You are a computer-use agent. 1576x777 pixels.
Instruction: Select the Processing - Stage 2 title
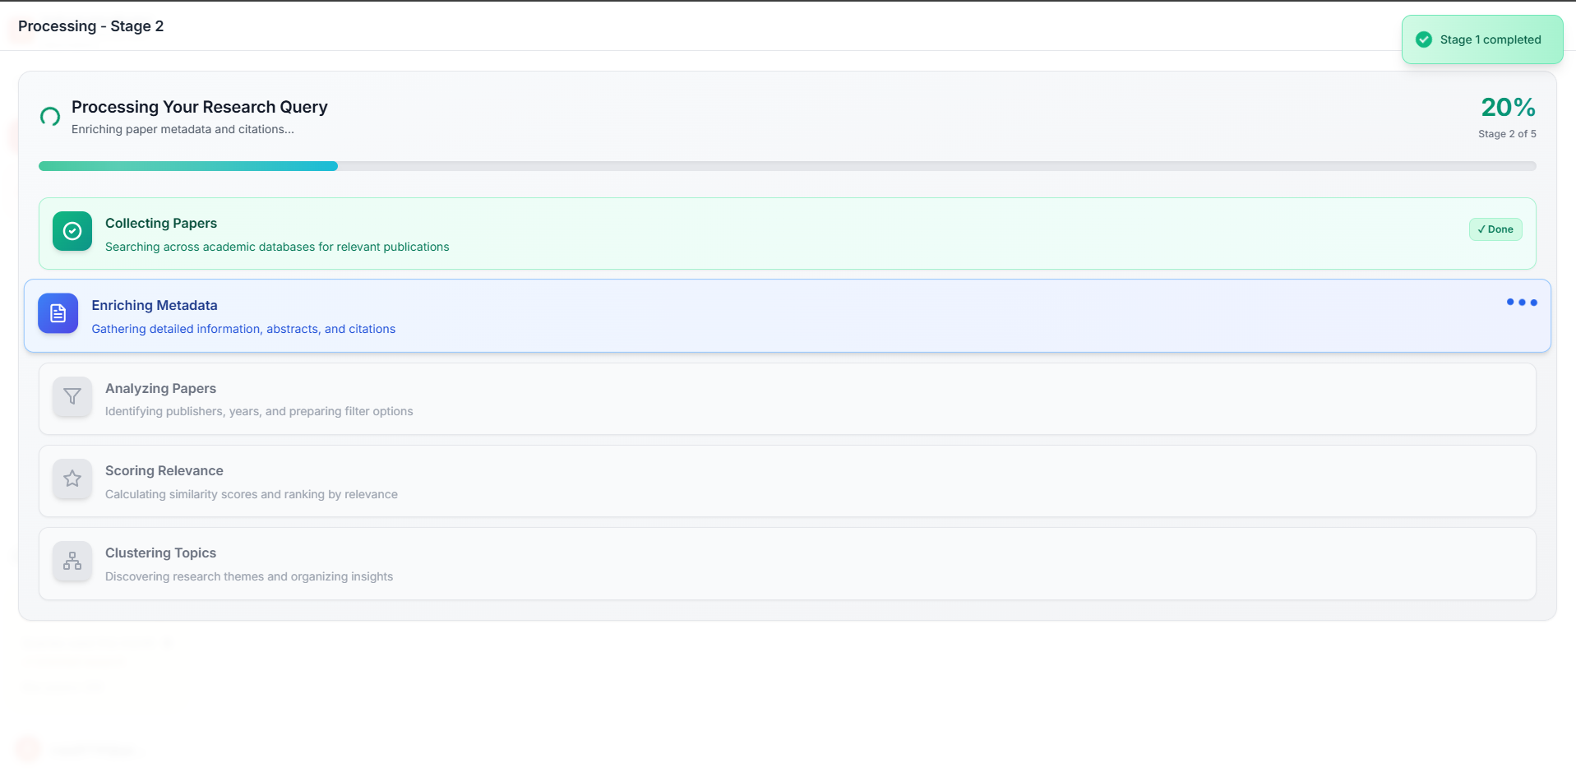point(91,25)
